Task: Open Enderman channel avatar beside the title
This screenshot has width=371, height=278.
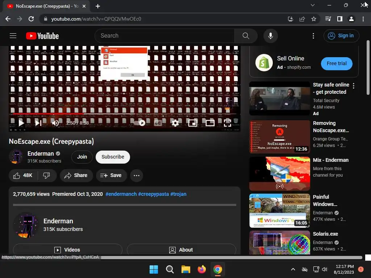Action: [x=16, y=157]
